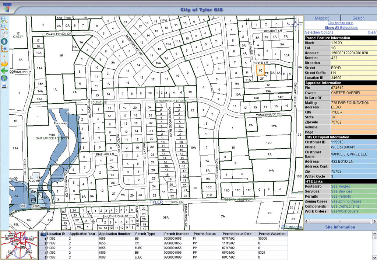377x260 pixels.
Task: Click the orange refresh arrow icon
Action: pyautogui.click(x=4, y=63)
